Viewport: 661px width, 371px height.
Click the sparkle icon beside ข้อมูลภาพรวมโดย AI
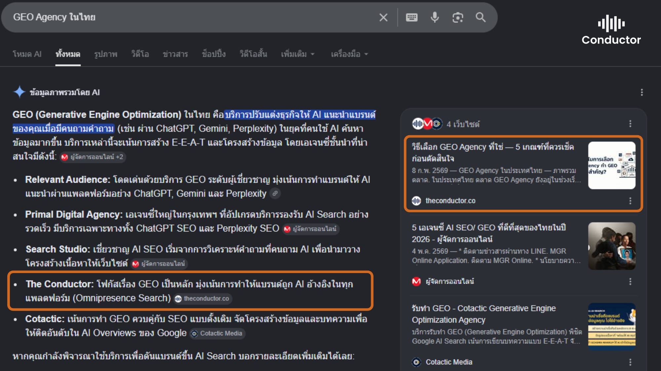click(19, 92)
